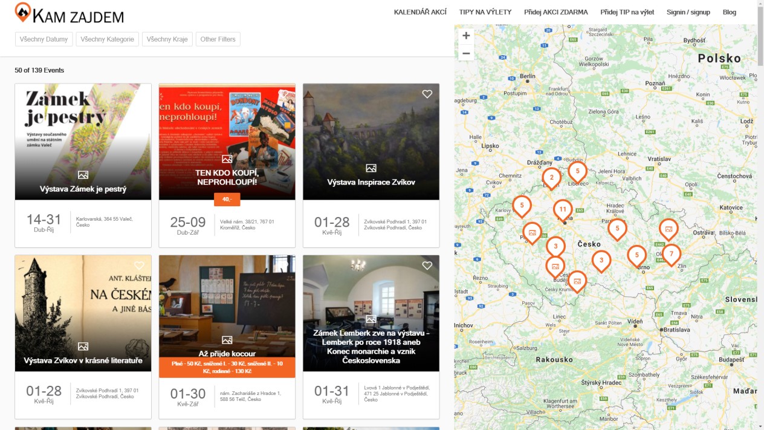Click the image icon on Až přijde kocour card

pos(227,340)
